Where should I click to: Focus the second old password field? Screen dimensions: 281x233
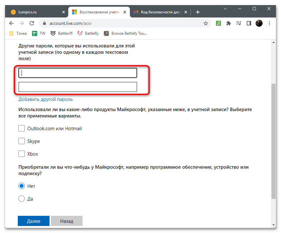click(78, 87)
